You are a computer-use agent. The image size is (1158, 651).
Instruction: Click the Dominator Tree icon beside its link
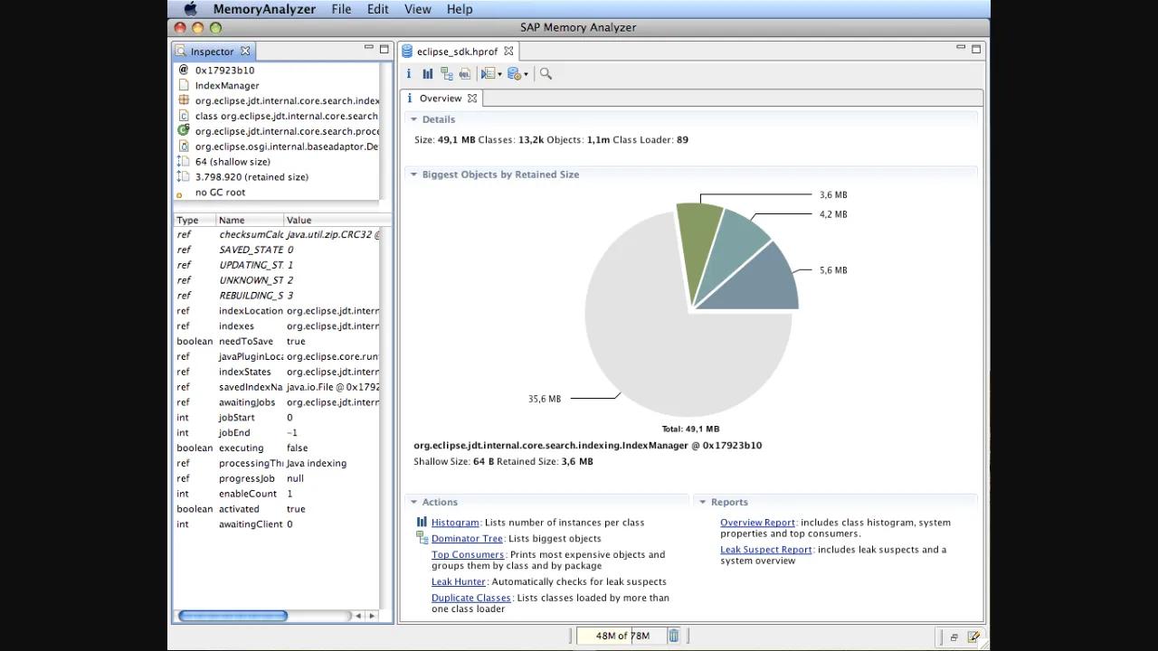coord(422,539)
